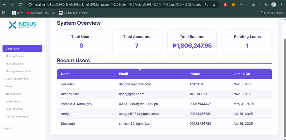The width and height of the screenshot is (286, 140).
Task: Open Loan History in the sidebar
Action: 13,101
